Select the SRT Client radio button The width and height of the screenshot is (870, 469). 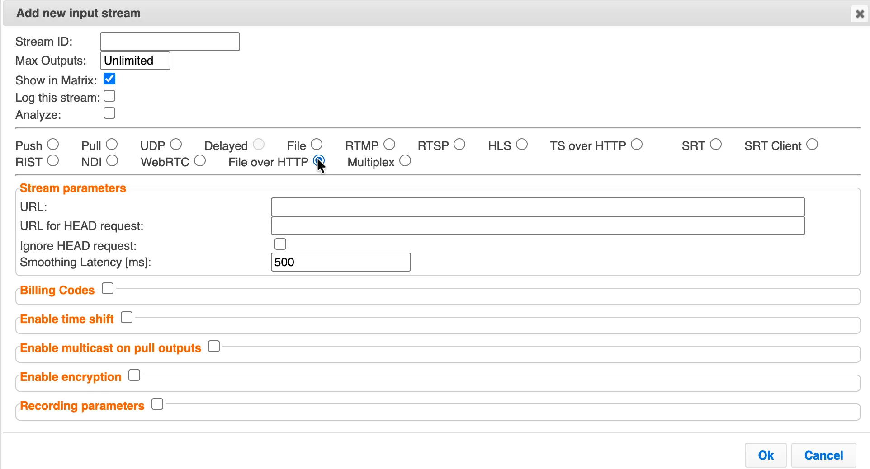(812, 144)
